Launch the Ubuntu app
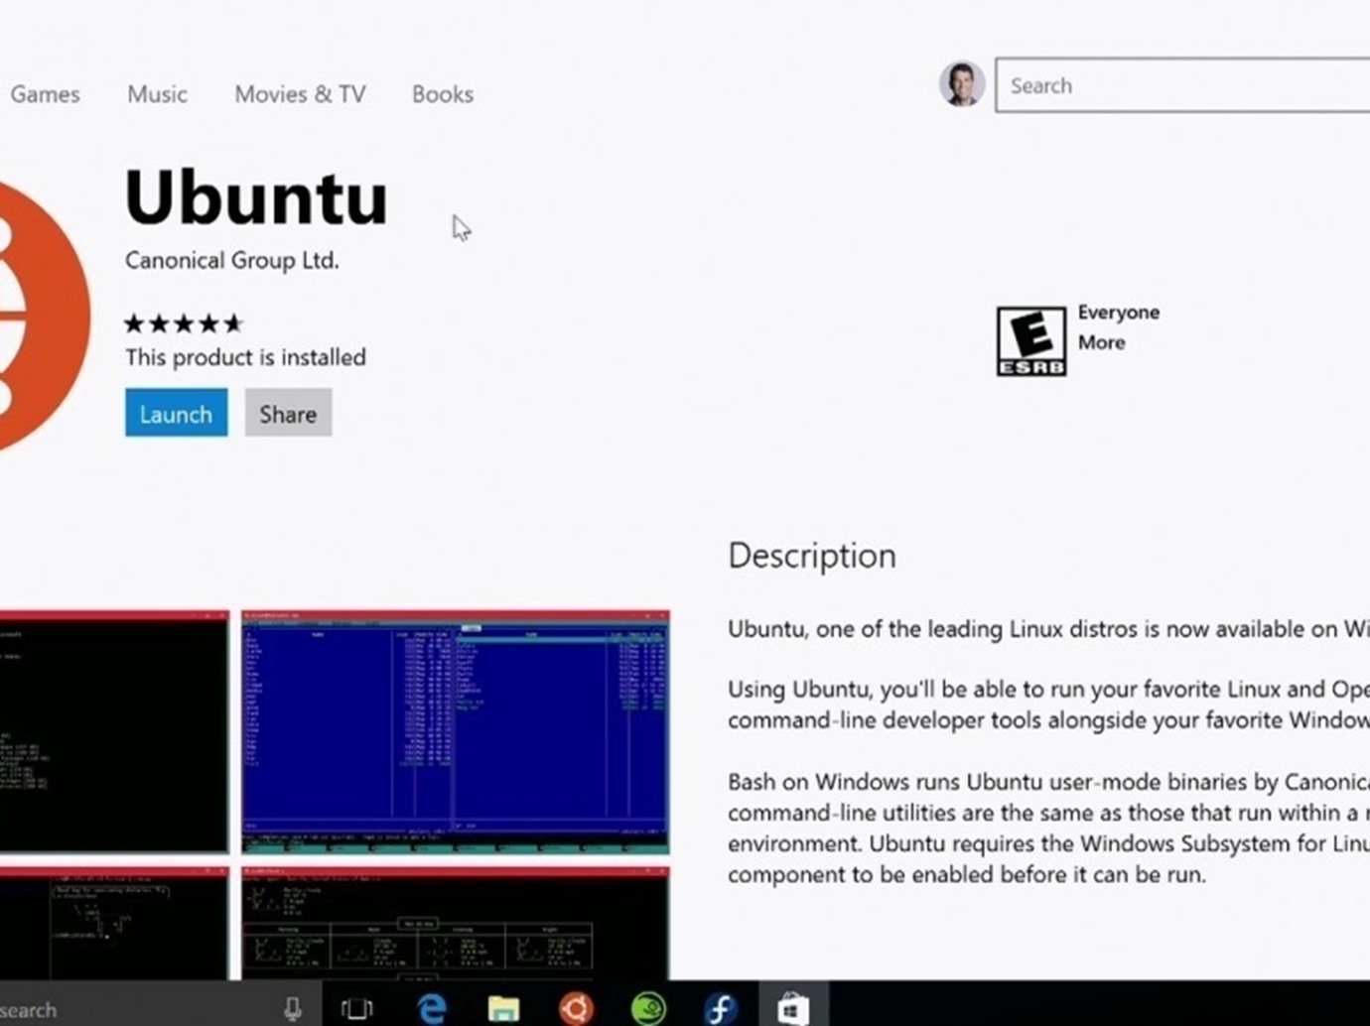The width and height of the screenshot is (1370, 1026). pyautogui.click(x=176, y=413)
